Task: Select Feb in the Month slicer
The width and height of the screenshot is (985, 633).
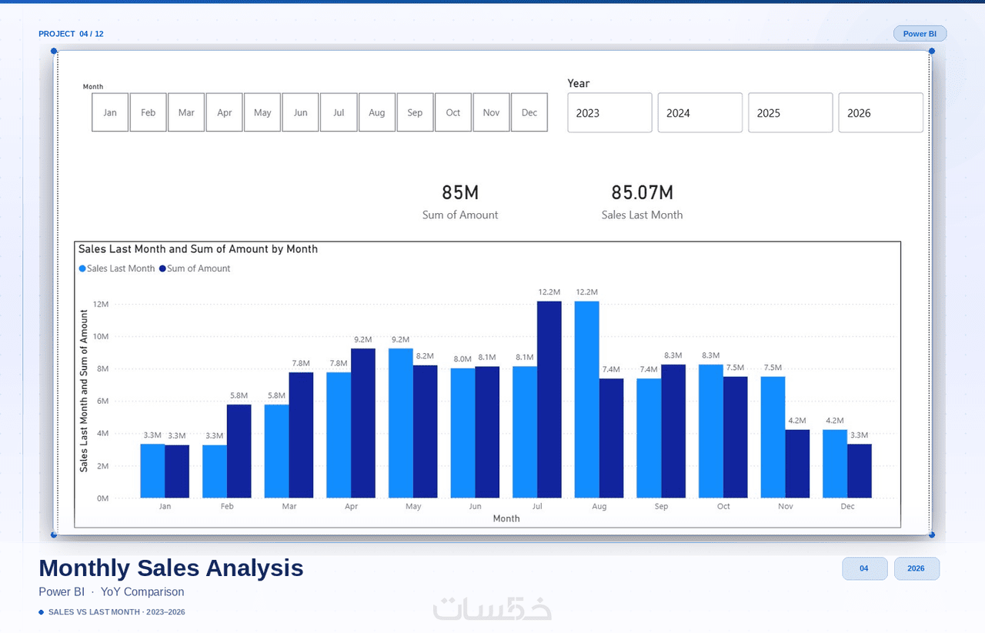Action: pos(149,112)
